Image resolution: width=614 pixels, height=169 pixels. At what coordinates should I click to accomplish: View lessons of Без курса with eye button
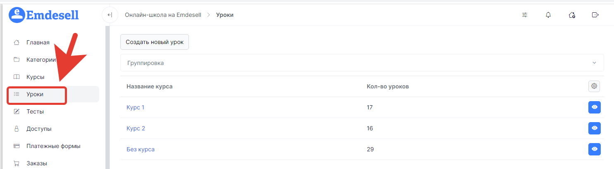tap(595, 149)
